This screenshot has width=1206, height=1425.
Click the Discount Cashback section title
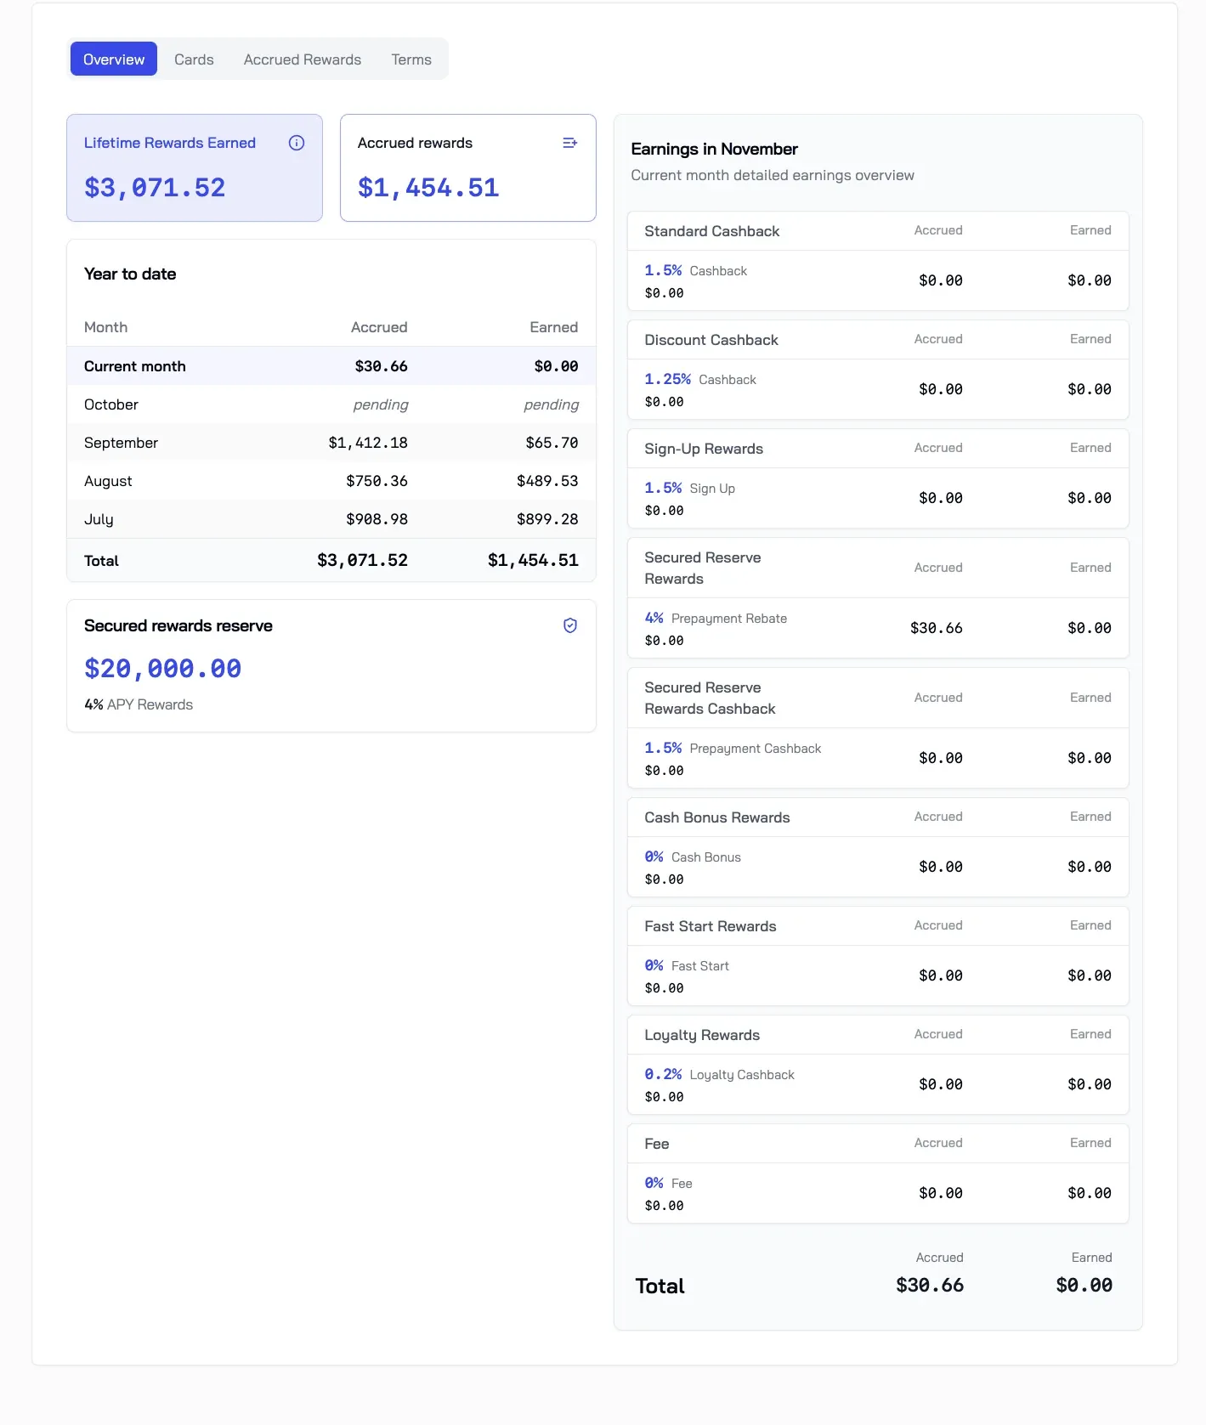click(711, 340)
